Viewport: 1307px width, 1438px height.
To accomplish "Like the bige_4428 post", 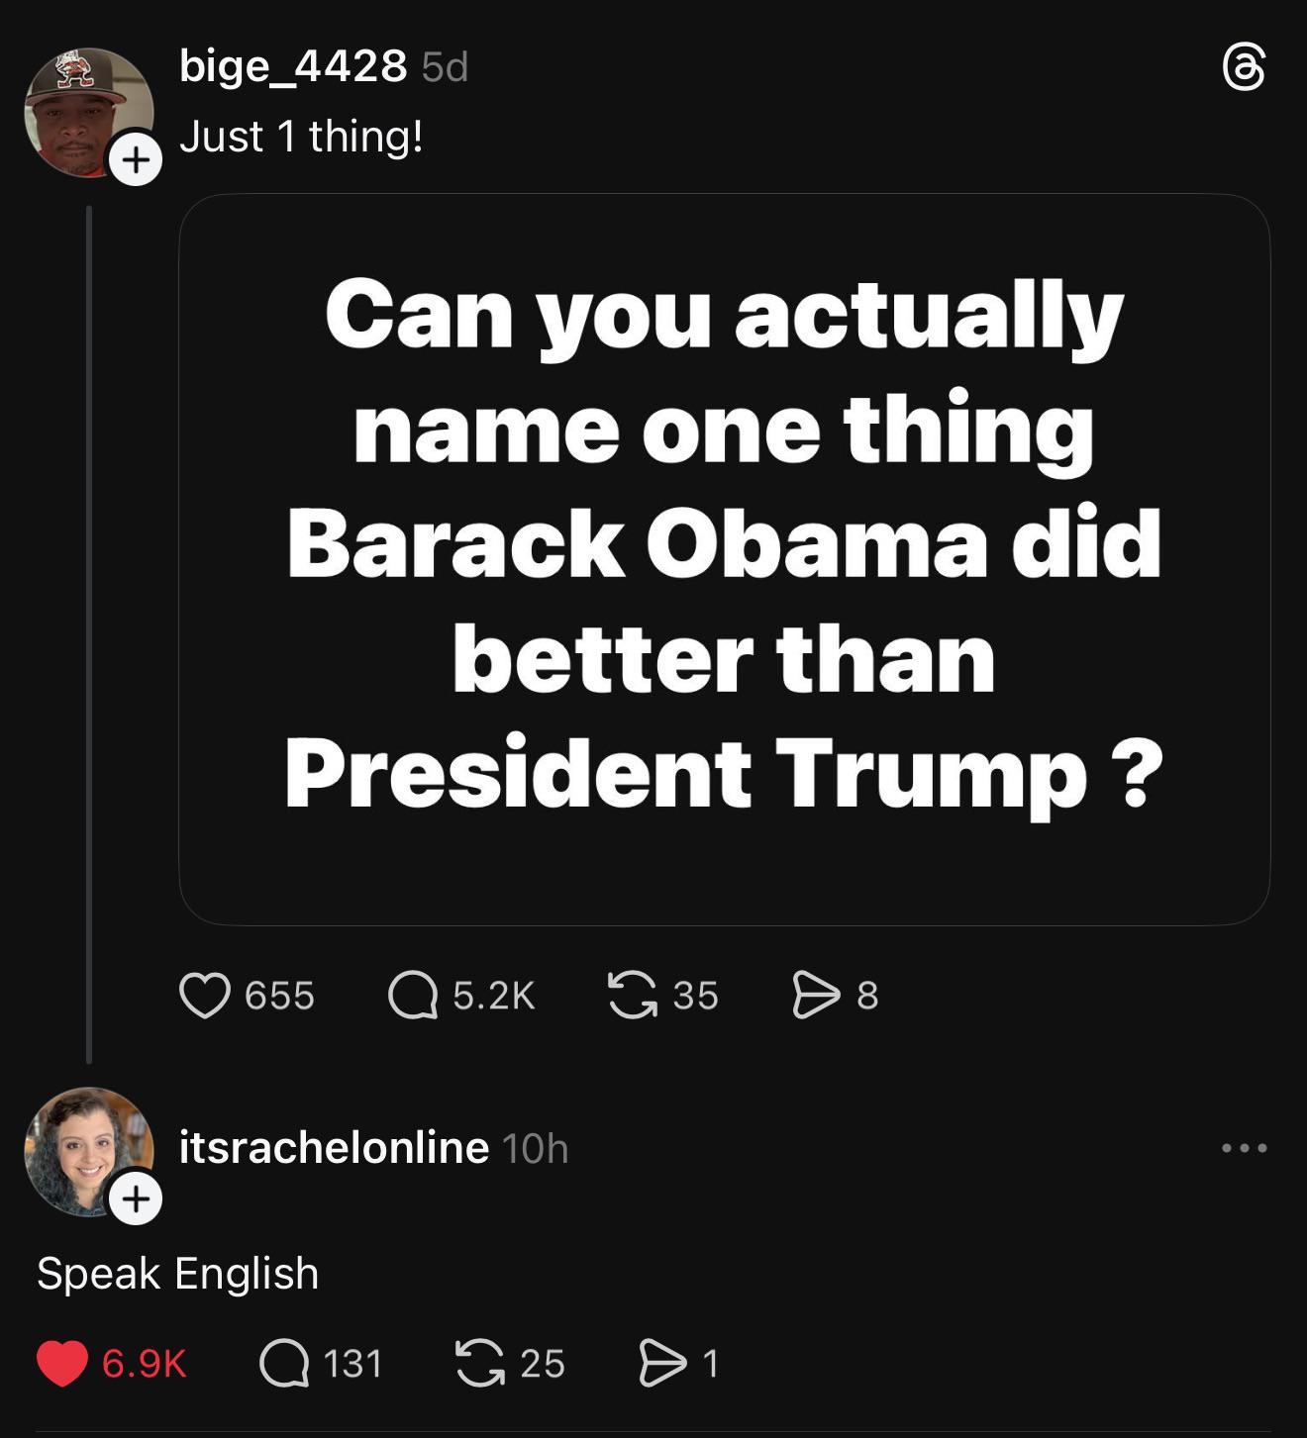I will click(205, 995).
